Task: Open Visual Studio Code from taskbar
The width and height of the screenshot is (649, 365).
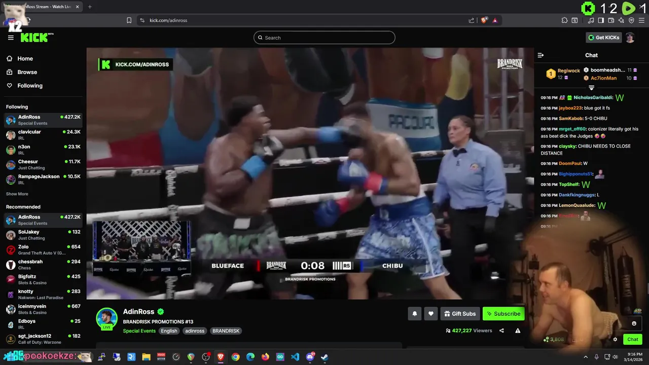Action: [295, 357]
